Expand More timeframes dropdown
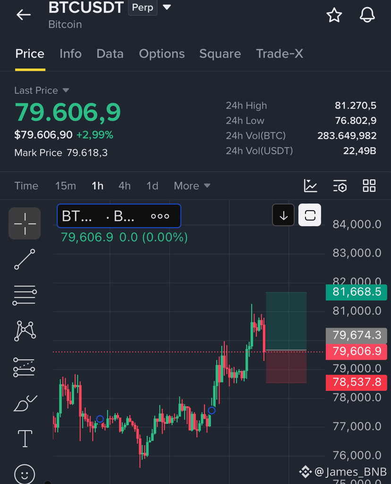Screen dimensions: 391x484 coord(192,186)
